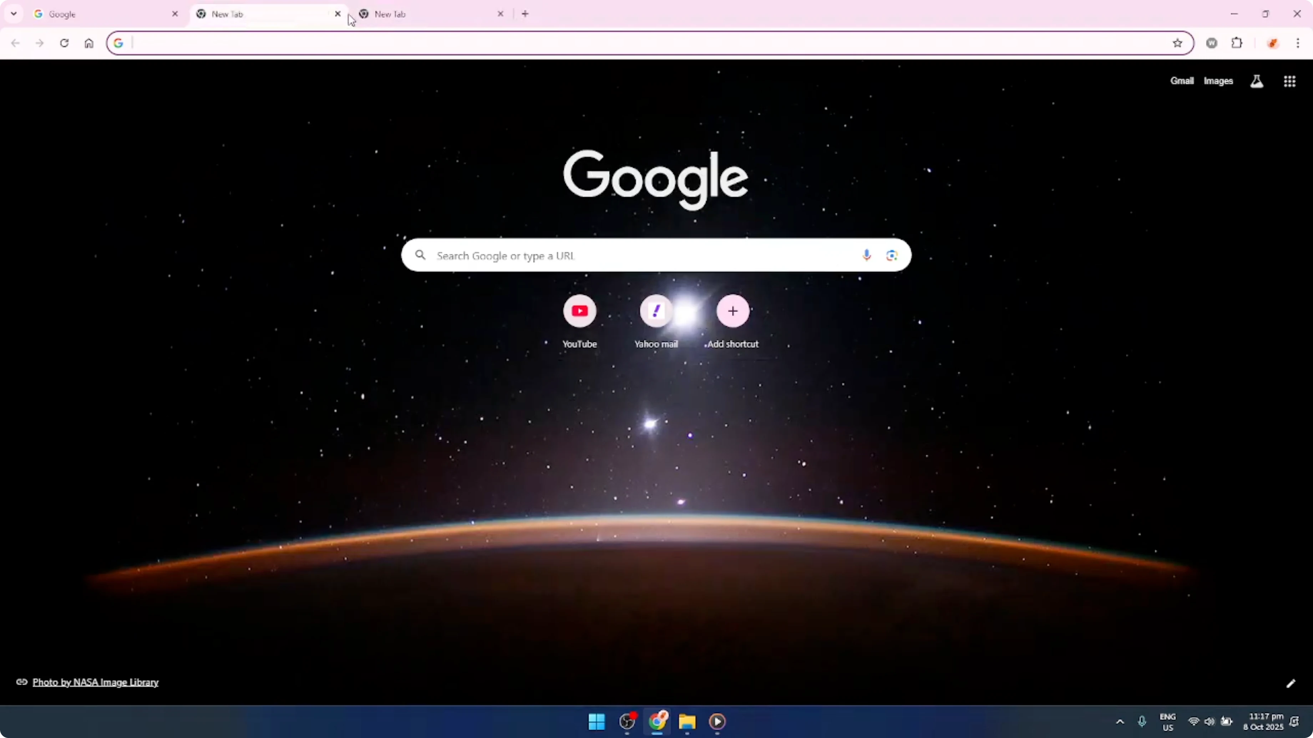This screenshot has height=738, width=1313.
Task: Select the YouTube shortcut icon
Action: coord(580,311)
